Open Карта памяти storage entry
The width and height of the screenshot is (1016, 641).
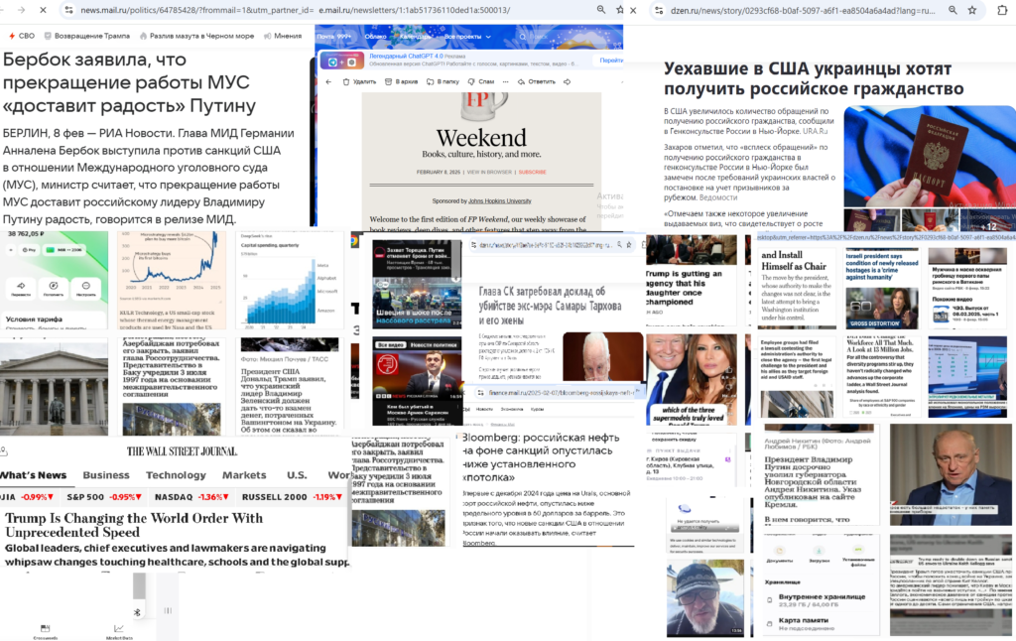[822, 623]
